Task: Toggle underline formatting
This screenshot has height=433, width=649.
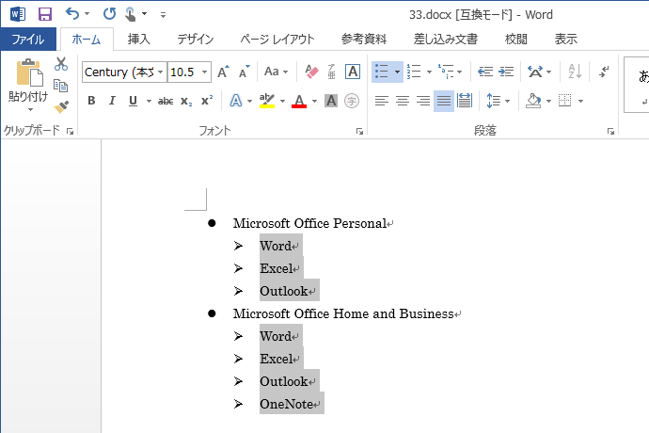Action: [x=133, y=101]
